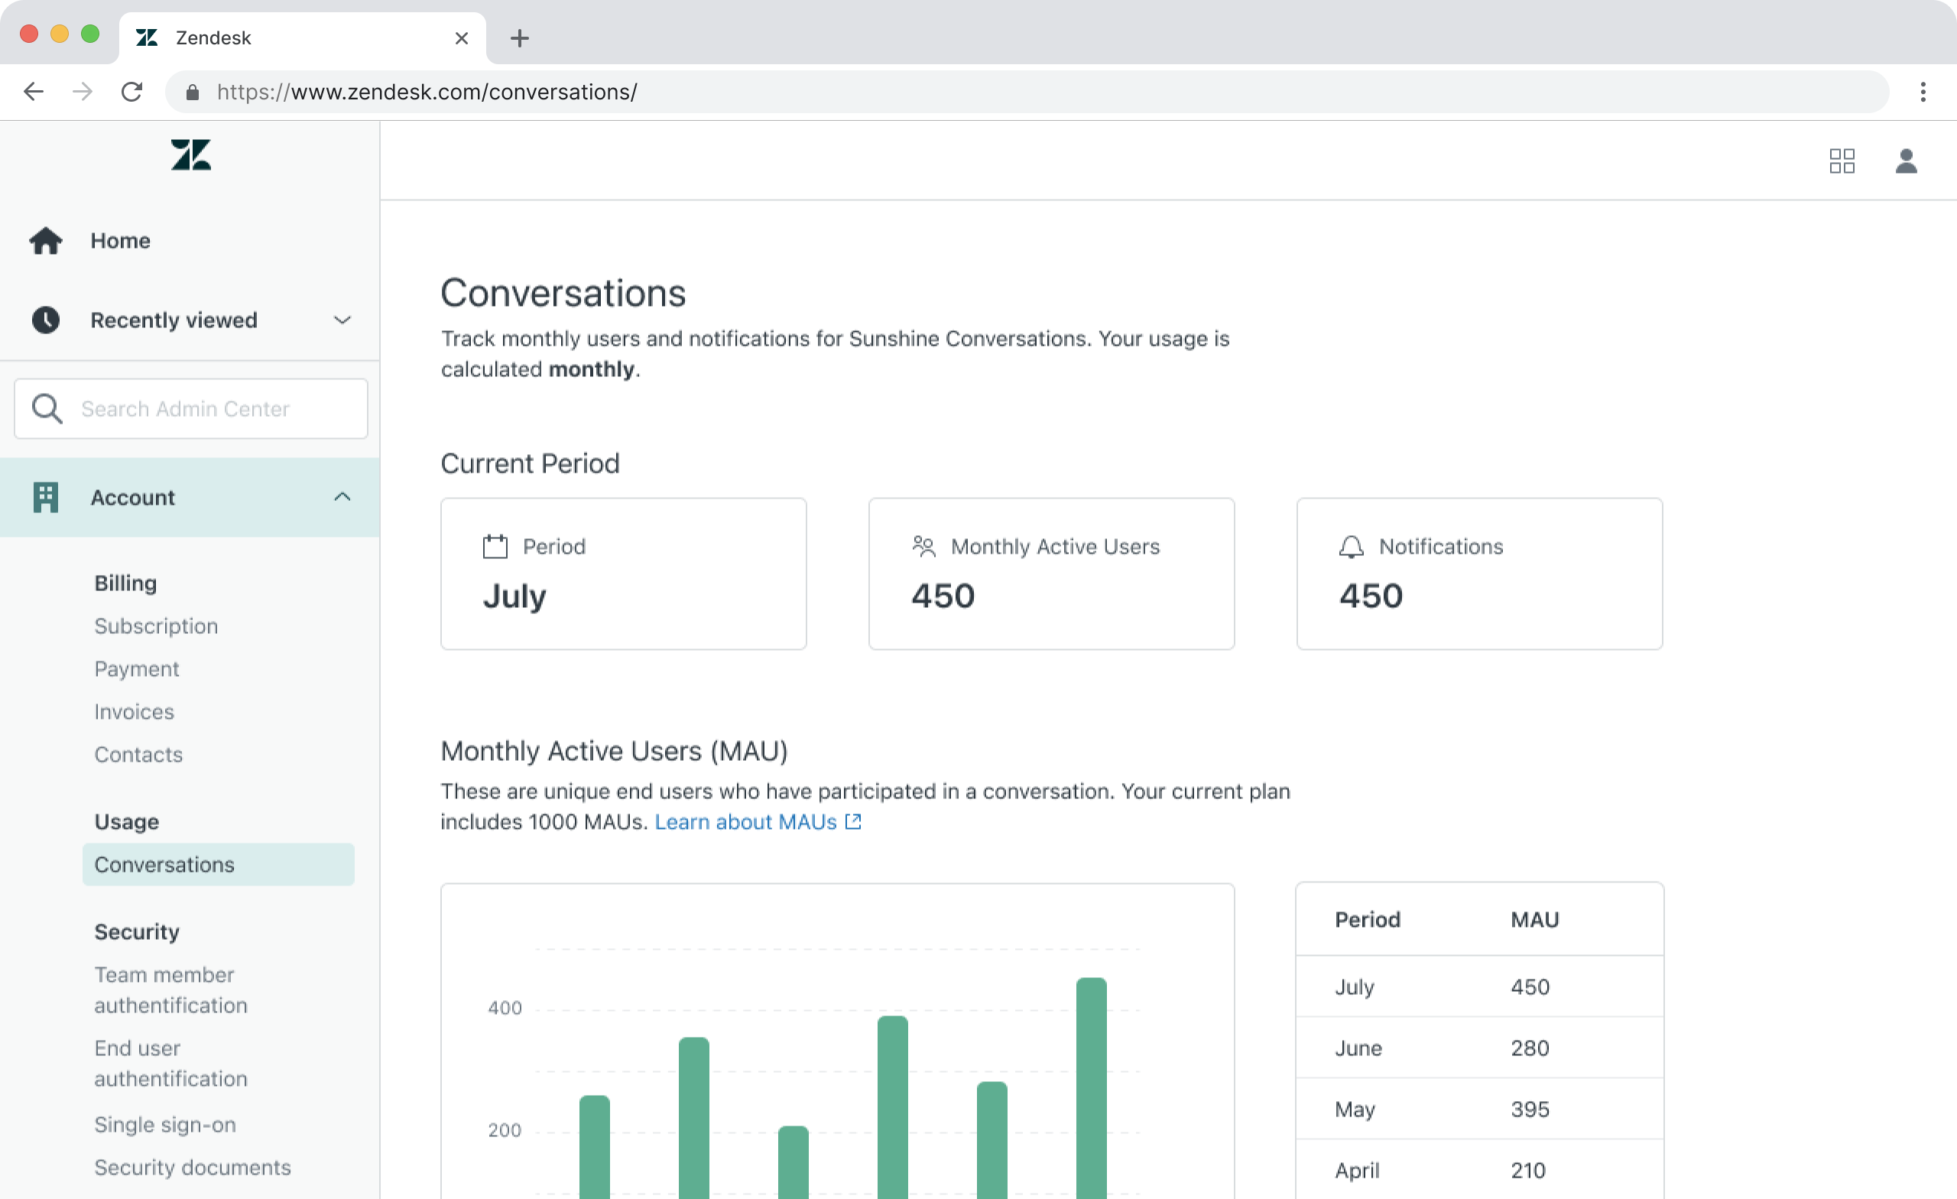The height and width of the screenshot is (1199, 1957).
Task: Click the Recently viewed clock icon
Action: (46, 320)
